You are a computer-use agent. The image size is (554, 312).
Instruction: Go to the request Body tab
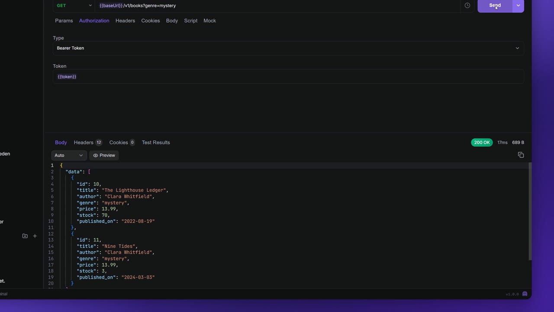[x=172, y=21]
